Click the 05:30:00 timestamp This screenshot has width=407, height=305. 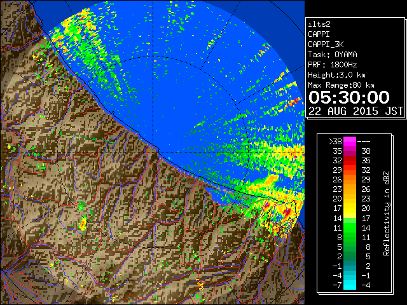349,97
